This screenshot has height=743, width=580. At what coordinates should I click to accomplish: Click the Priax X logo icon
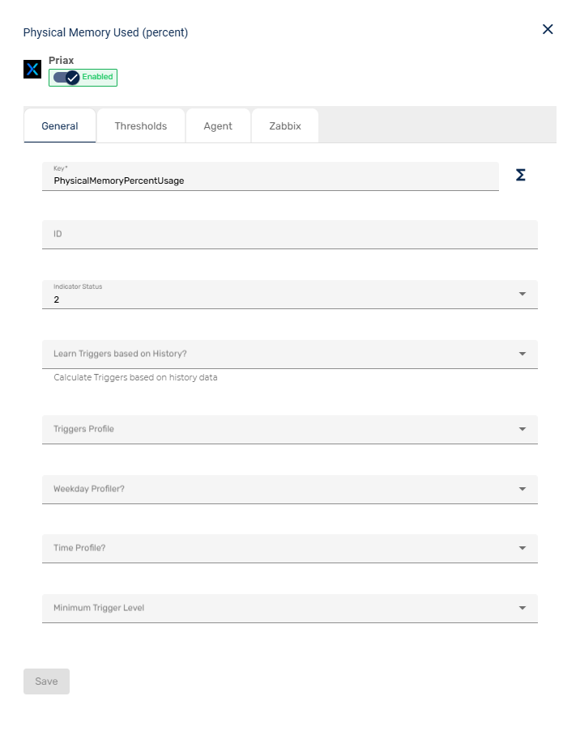click(x=32, y=70)
